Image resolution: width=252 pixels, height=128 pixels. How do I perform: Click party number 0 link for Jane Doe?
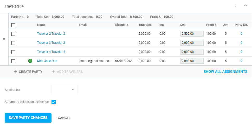click(x=241, y=61)
